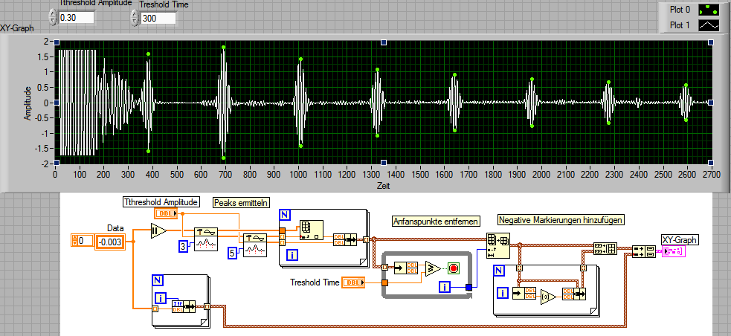Click the N count terminal of the top For Loop
This screenshot has width=731, height=336.
coord(284,216)
